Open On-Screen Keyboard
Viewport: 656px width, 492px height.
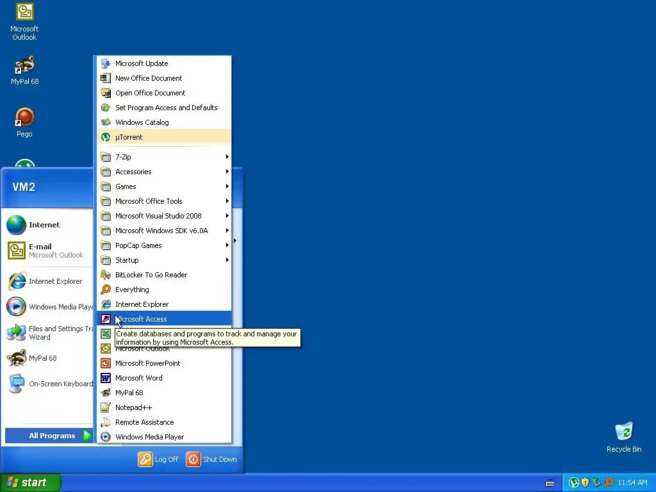49,384
